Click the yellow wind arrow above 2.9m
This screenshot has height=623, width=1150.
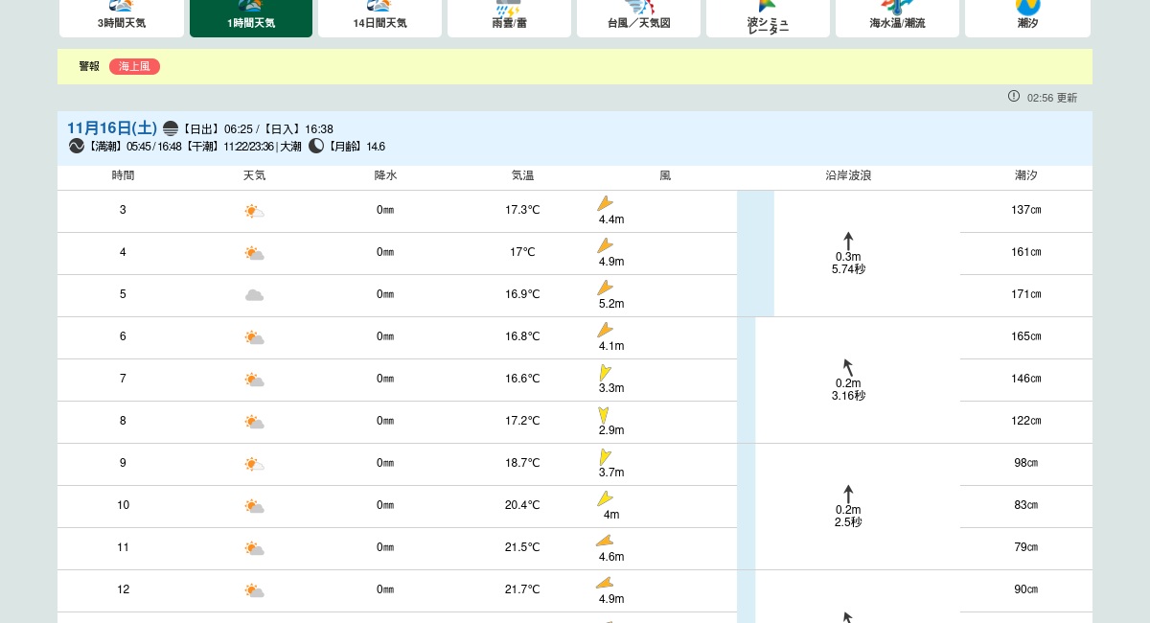click(x=604, y=414)
